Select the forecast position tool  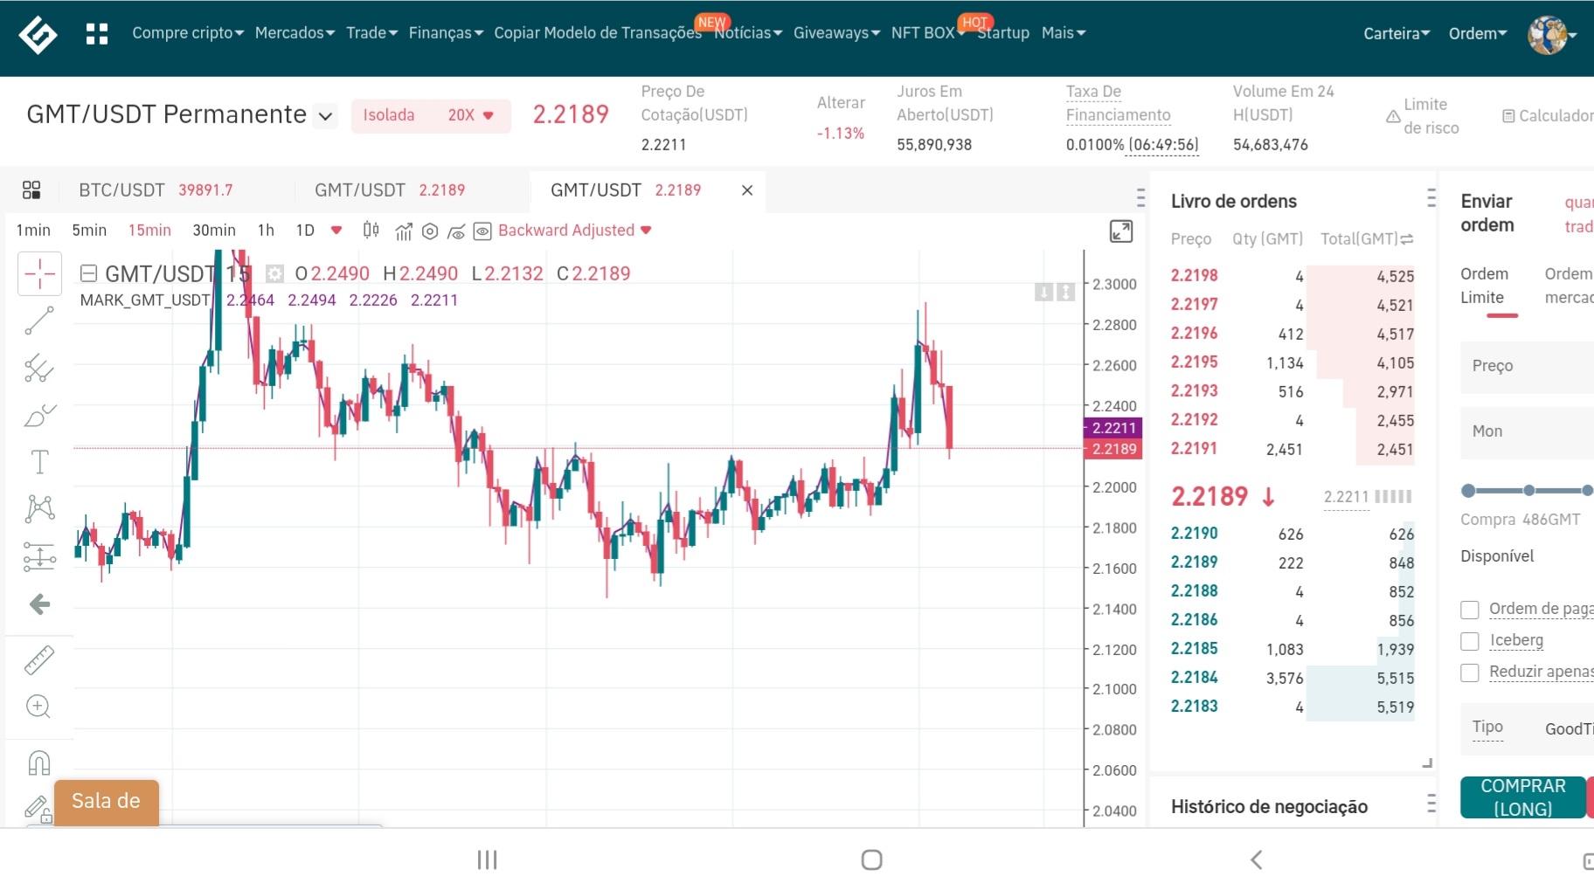pos(39,556)
